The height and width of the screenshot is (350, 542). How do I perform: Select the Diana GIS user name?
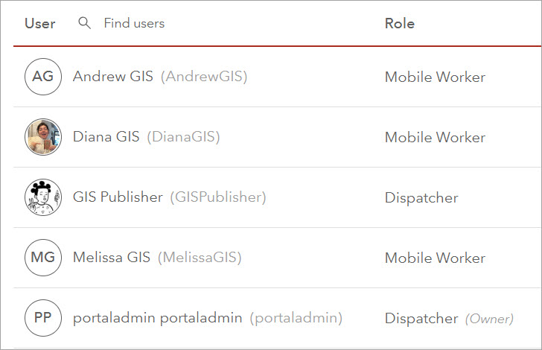[x=106, y=137]
